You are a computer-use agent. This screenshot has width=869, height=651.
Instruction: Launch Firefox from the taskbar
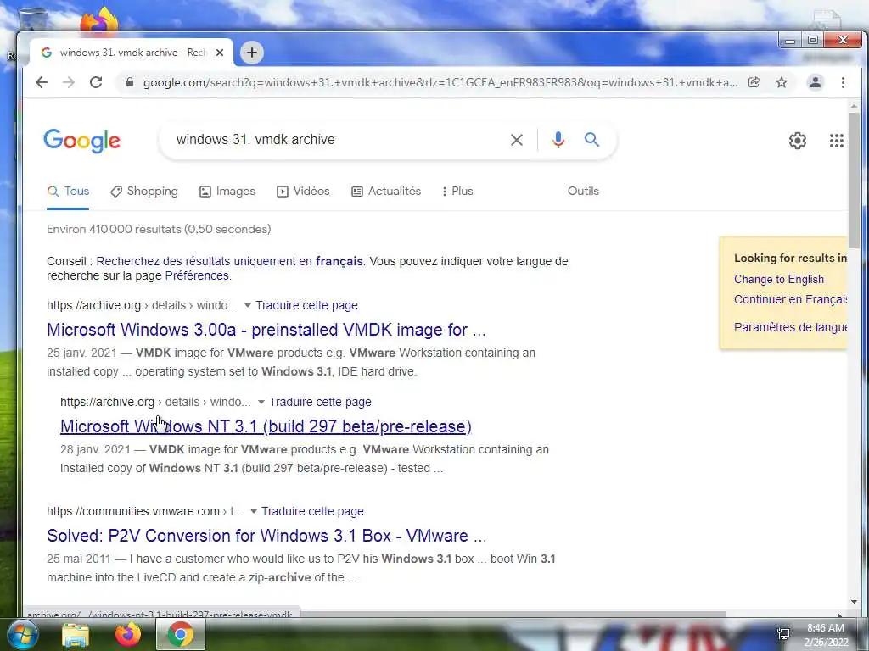[x=128, y=634]
